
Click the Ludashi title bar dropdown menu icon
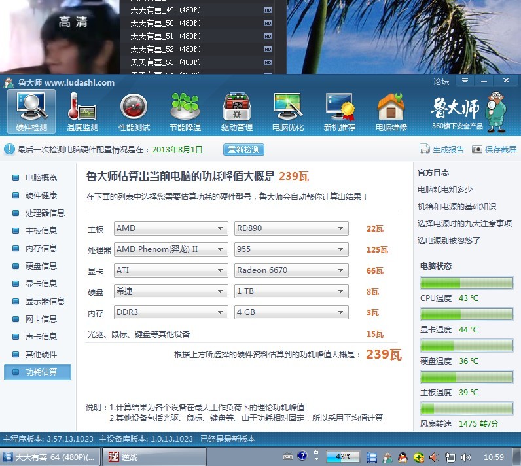pyautogui.click(x=465, y=81)
